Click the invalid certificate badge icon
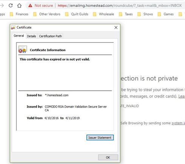The width and height of the screenshot is (185, 164). tap(23, 49)
